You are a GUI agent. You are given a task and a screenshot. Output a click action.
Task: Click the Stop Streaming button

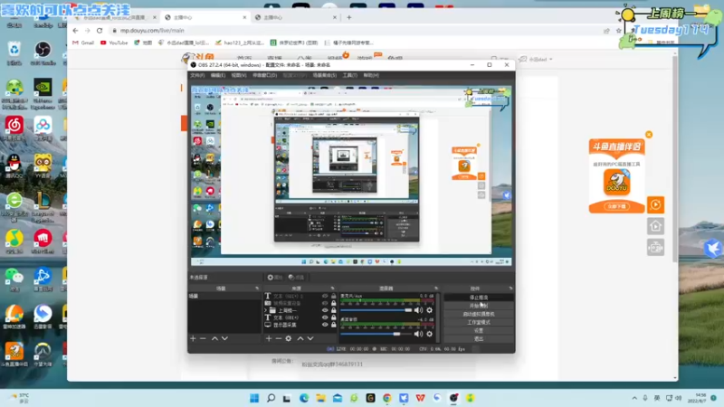[479, 298]
